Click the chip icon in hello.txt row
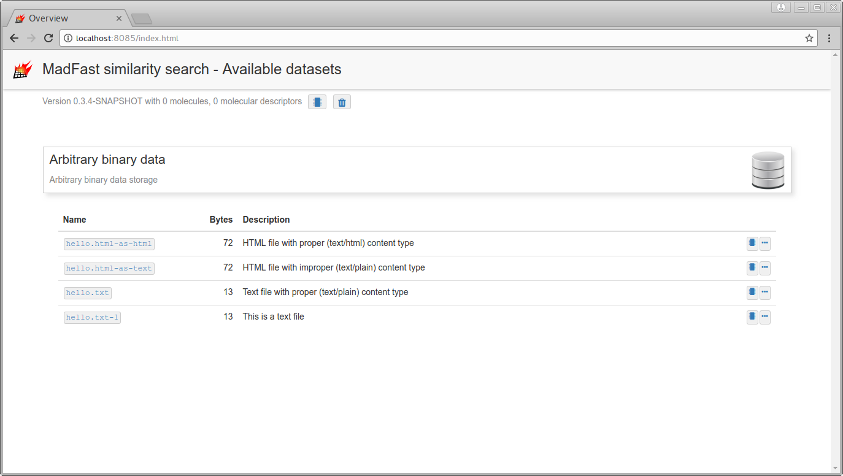The height and width of the screenshot is (476, 843). (x=752, y=293)
